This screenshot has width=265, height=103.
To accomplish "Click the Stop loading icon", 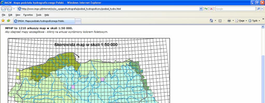I will point(211,9).
